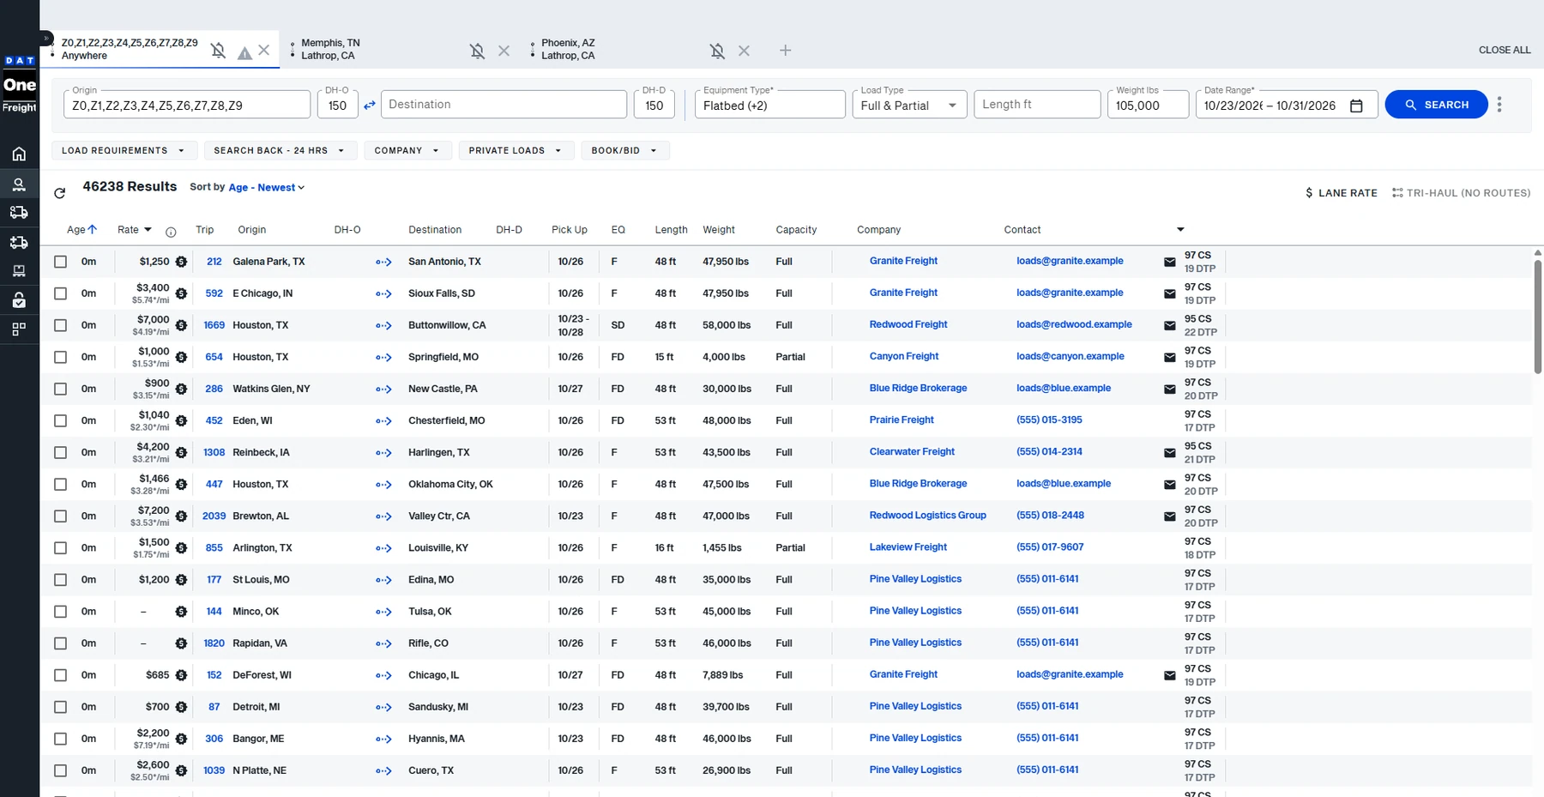The height and width of the screenshot is (797, 1544).
Task: Open the Private Loads filter
Action: coord(516,150)
